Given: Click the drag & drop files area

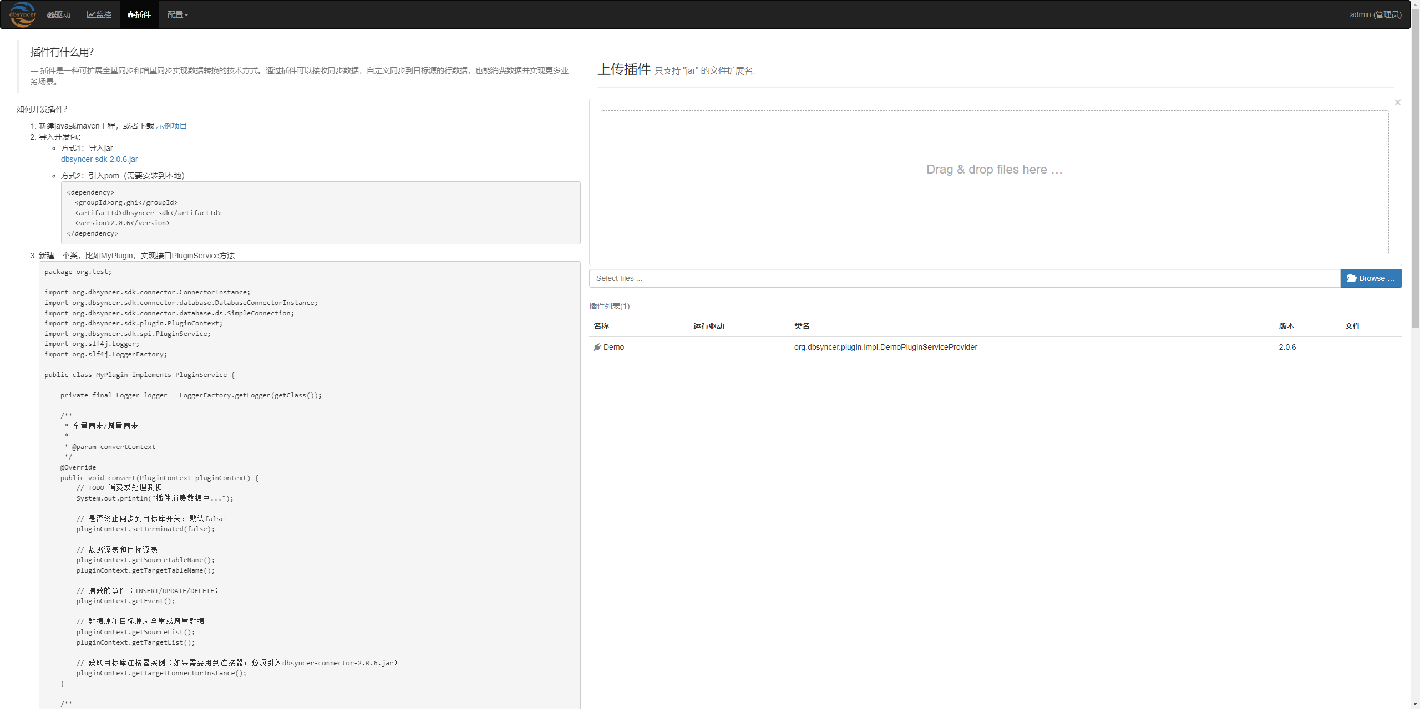Looking at the screenshot, I should [994, 182].
